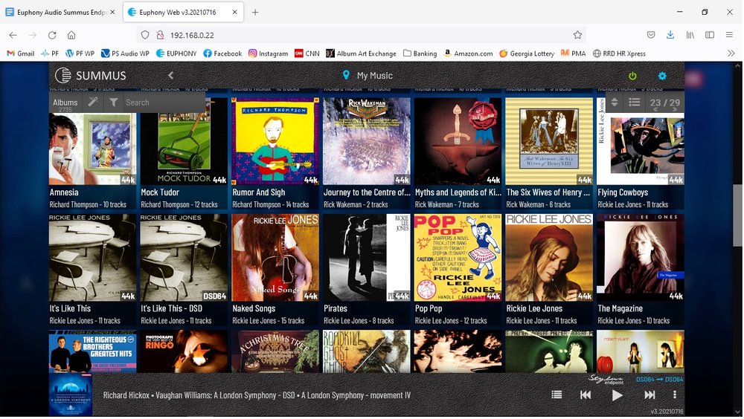The image size is (744, 419).
Task: Open the Albums view selector
Action: [x=65, y=105]
